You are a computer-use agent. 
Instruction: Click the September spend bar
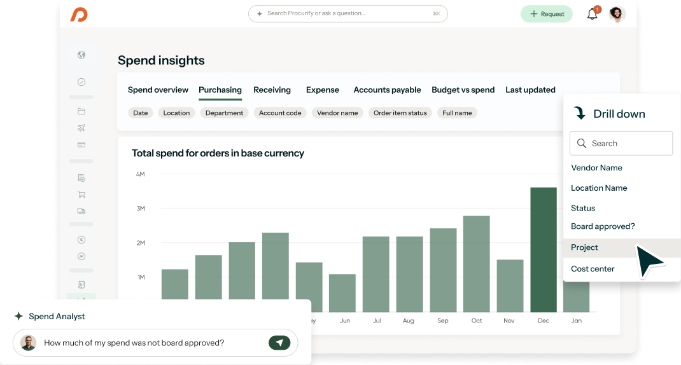[443, 270]
